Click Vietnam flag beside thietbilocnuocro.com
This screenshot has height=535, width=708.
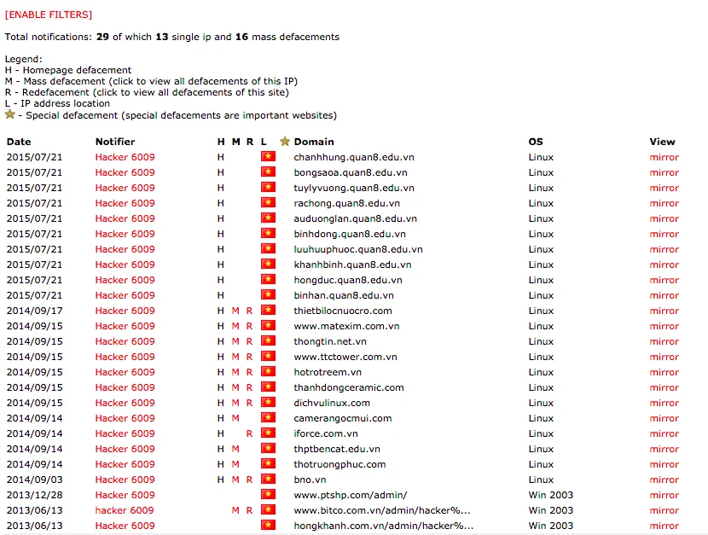[x=268, y=311]
